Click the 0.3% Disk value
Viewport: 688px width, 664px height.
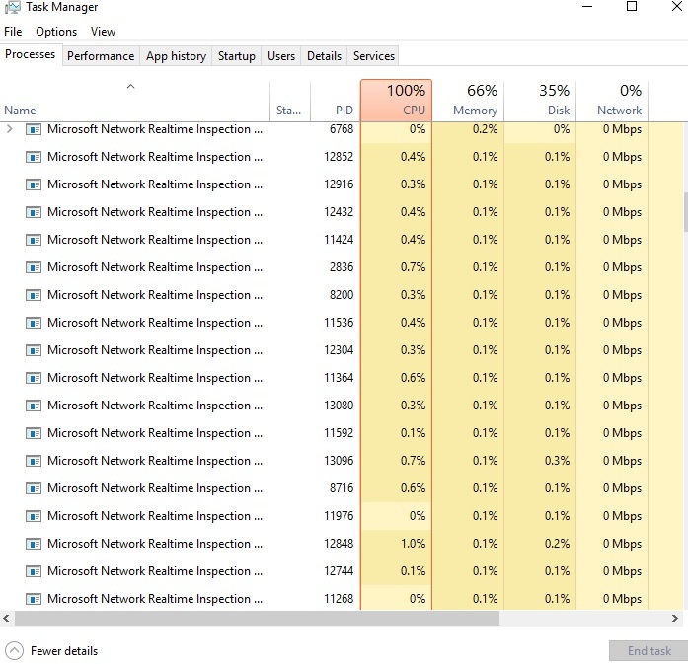pos(557,461)
